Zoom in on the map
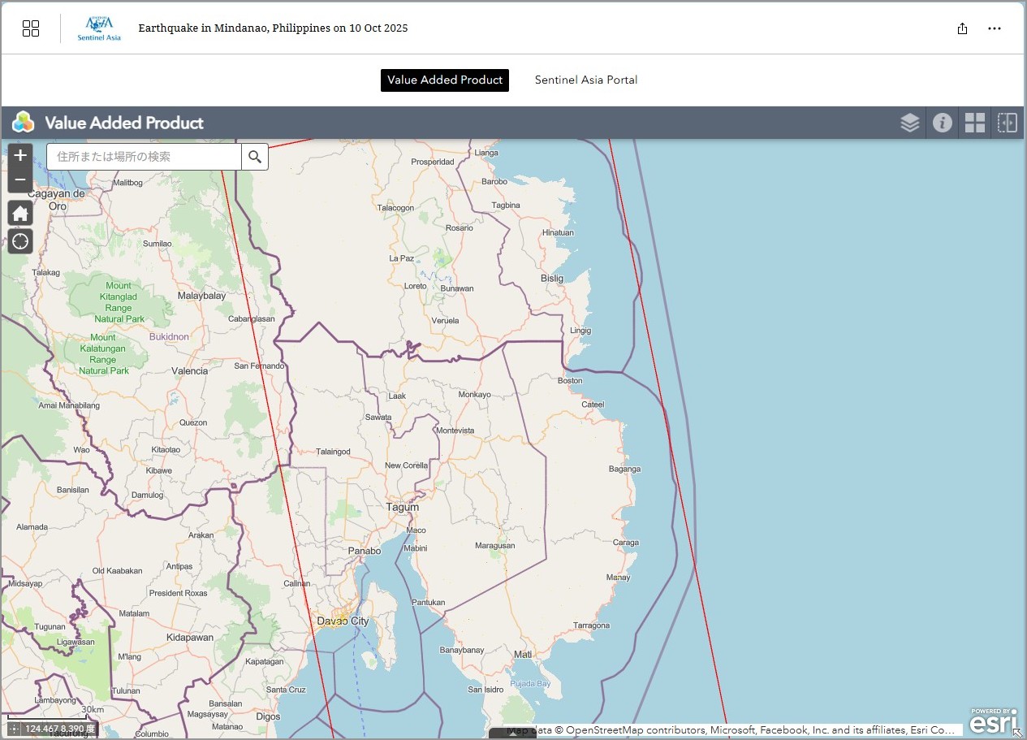Screen dimensions: 1027x740 coord(20,155)
